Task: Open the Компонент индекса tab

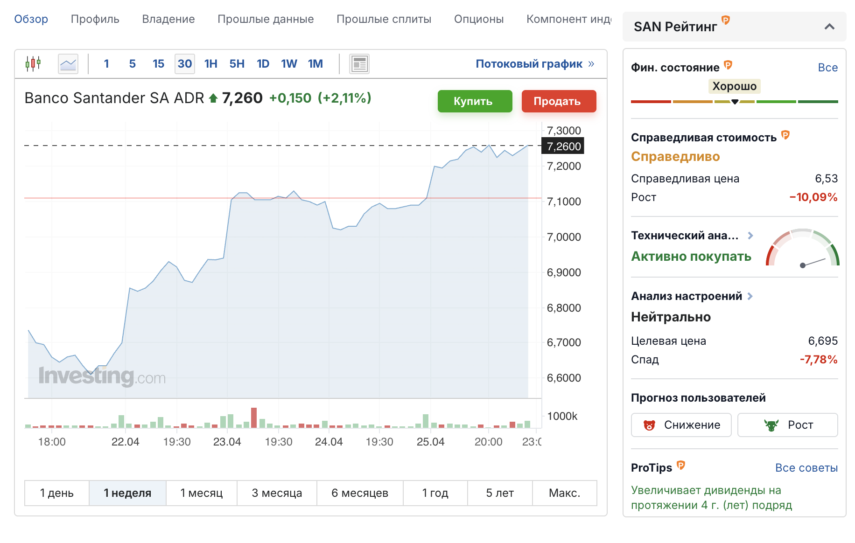Action: click(x=568, y=19)
